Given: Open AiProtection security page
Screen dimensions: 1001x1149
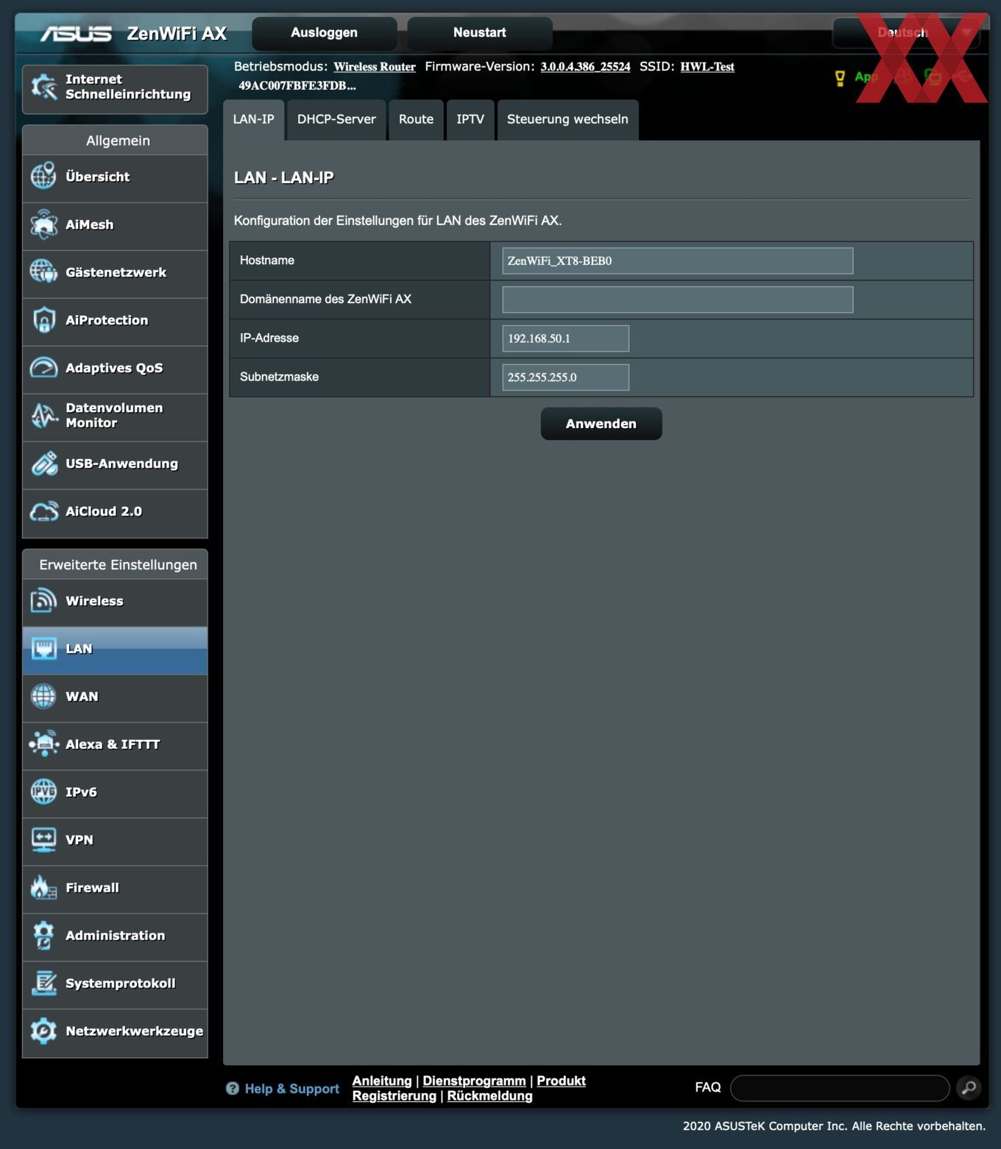Looking at the screenshot, I should (115, 321).
